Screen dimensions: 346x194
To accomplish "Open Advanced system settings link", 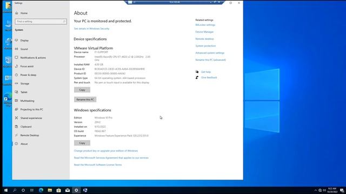I will pyautogui.click(x=210, y=53).
